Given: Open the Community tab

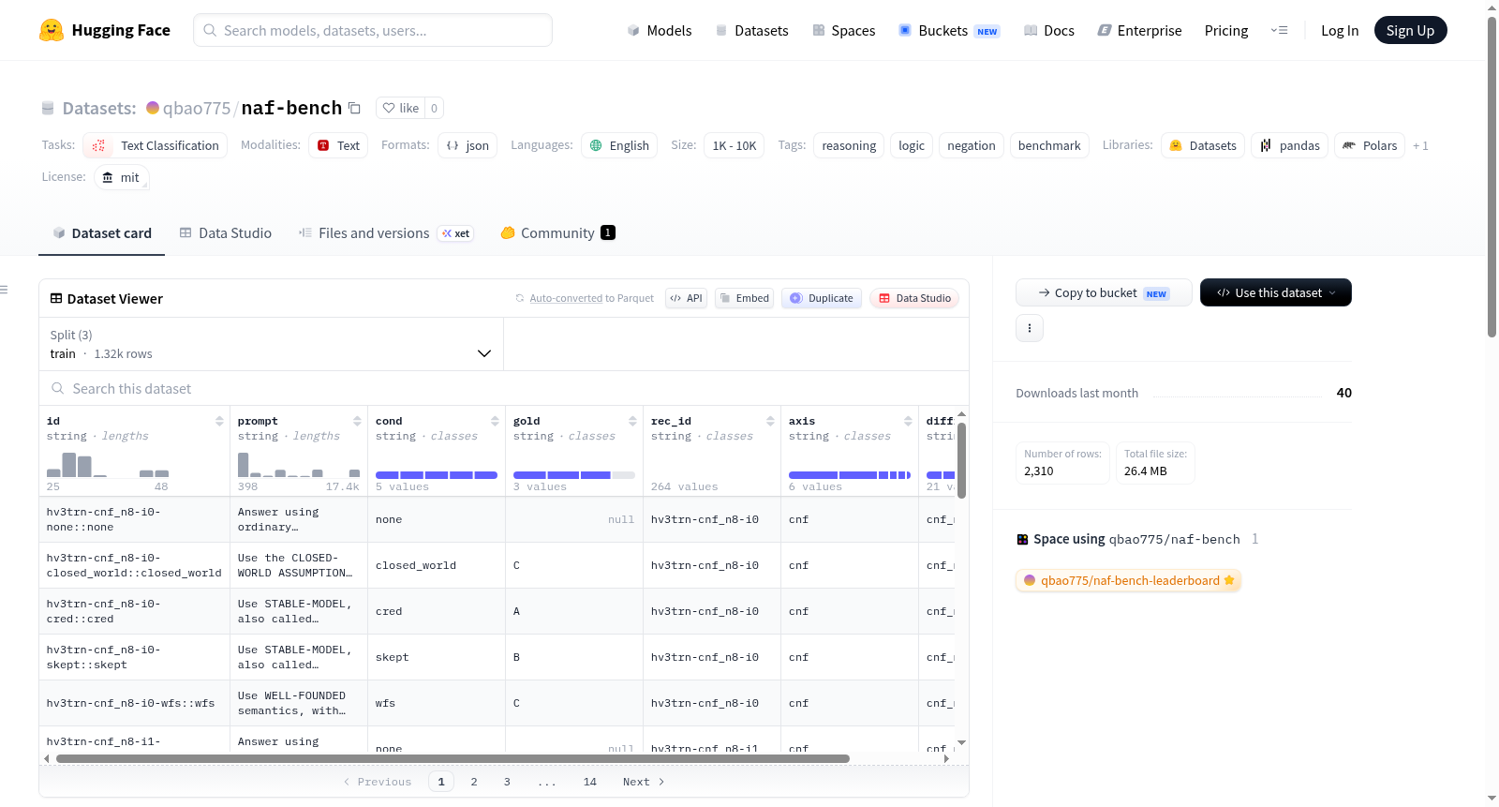Looking at the screenshot, I should pyautogui.click(x=557, y=233).
